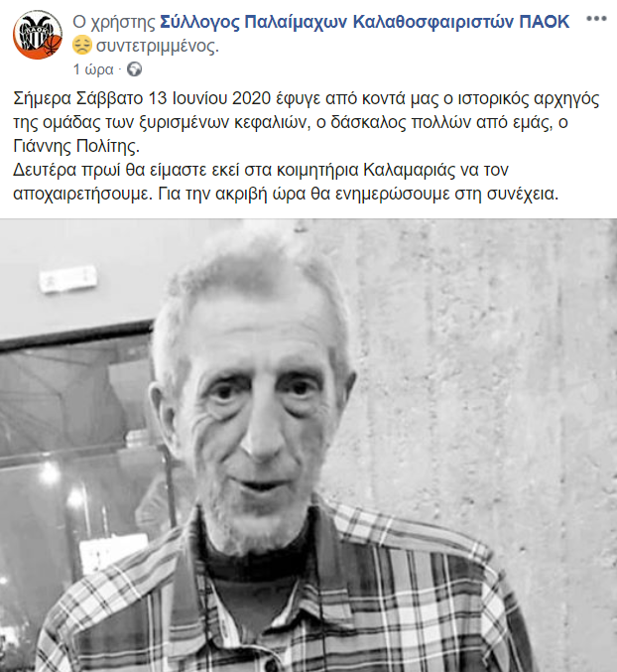Image resolution: width=617 pixels, height=672 pixels.
Task: Click the name 'Γιάννης Πολίτης' in the post text
Action: point(76,147)
